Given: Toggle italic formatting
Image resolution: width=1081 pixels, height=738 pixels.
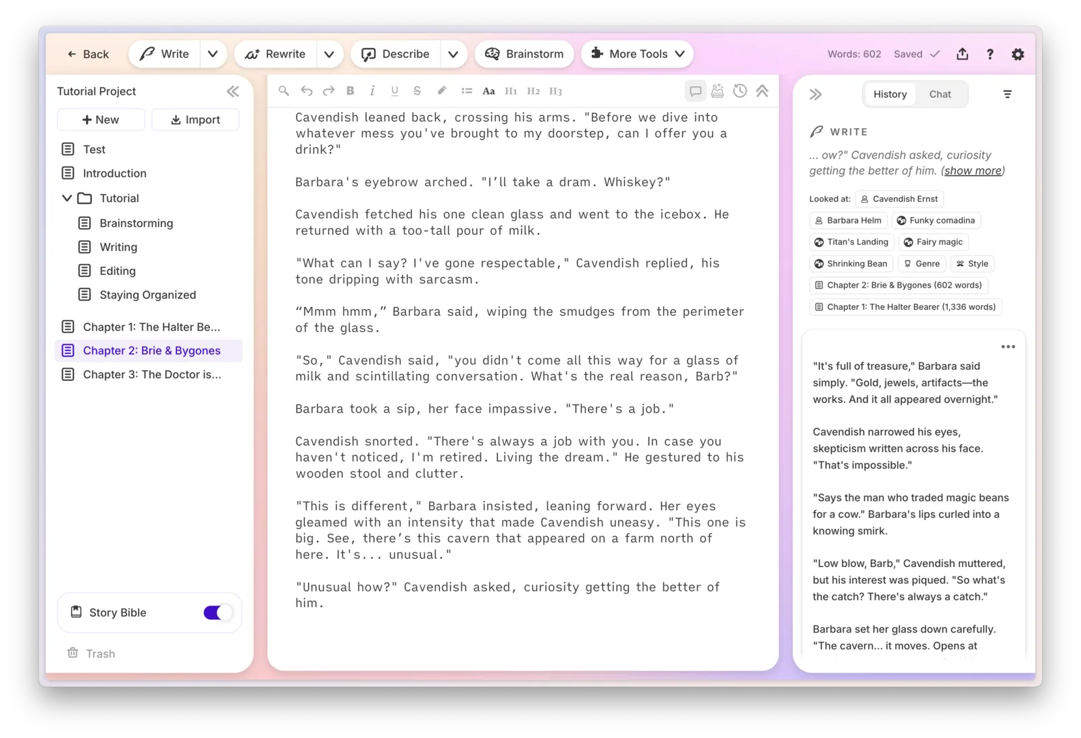Looking at the screenshot, I should pyautogui.click(x=372, y=91).
